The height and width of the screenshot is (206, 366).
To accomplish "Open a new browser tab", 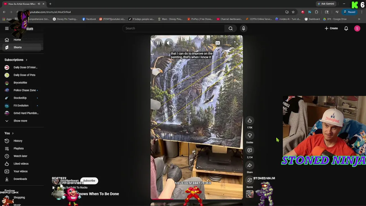I will [x=50, y=4].
